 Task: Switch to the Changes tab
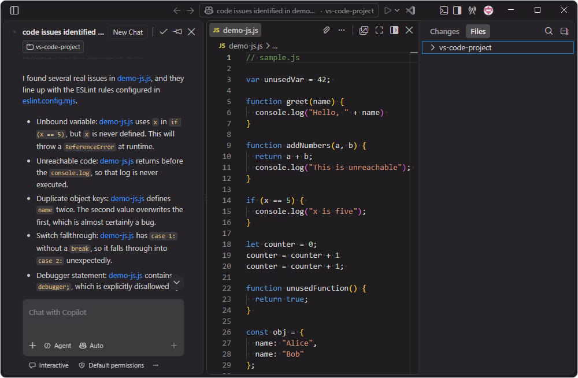click(444, 31)
